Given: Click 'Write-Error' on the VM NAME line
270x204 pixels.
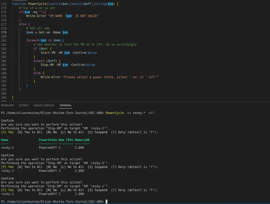Looking at the screenshot, I should (x=36, y=16).
